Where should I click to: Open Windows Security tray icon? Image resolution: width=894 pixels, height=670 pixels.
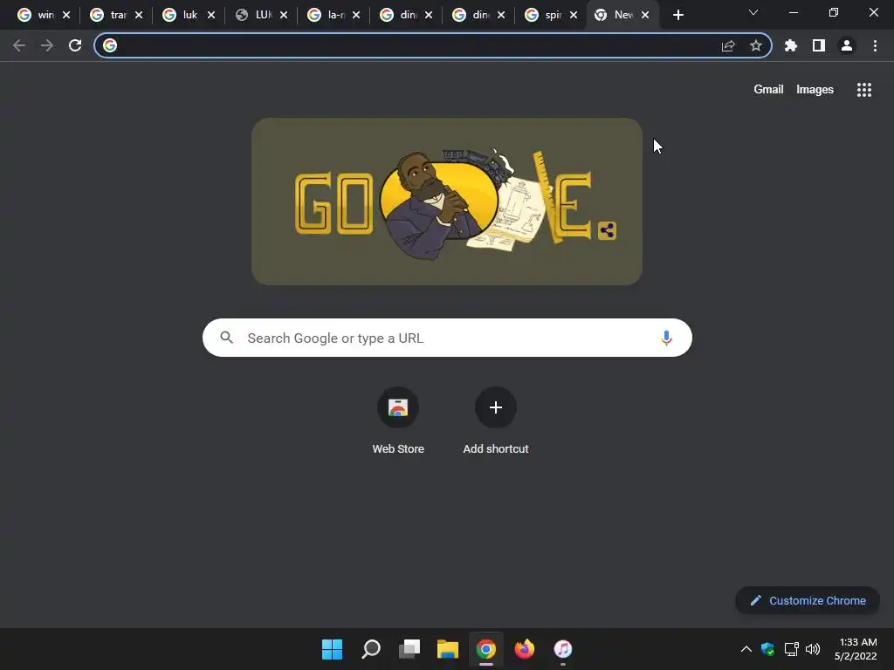768,649
